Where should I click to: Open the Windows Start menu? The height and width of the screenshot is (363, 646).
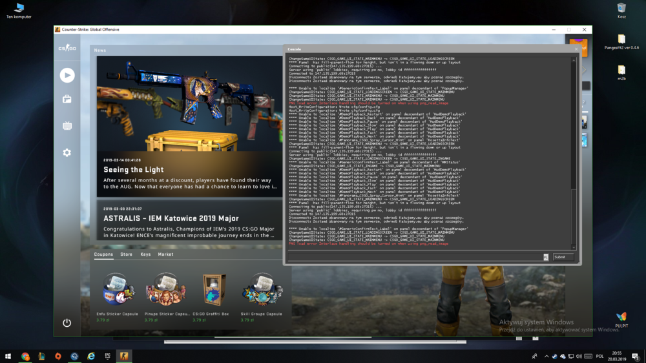(8, 356)
